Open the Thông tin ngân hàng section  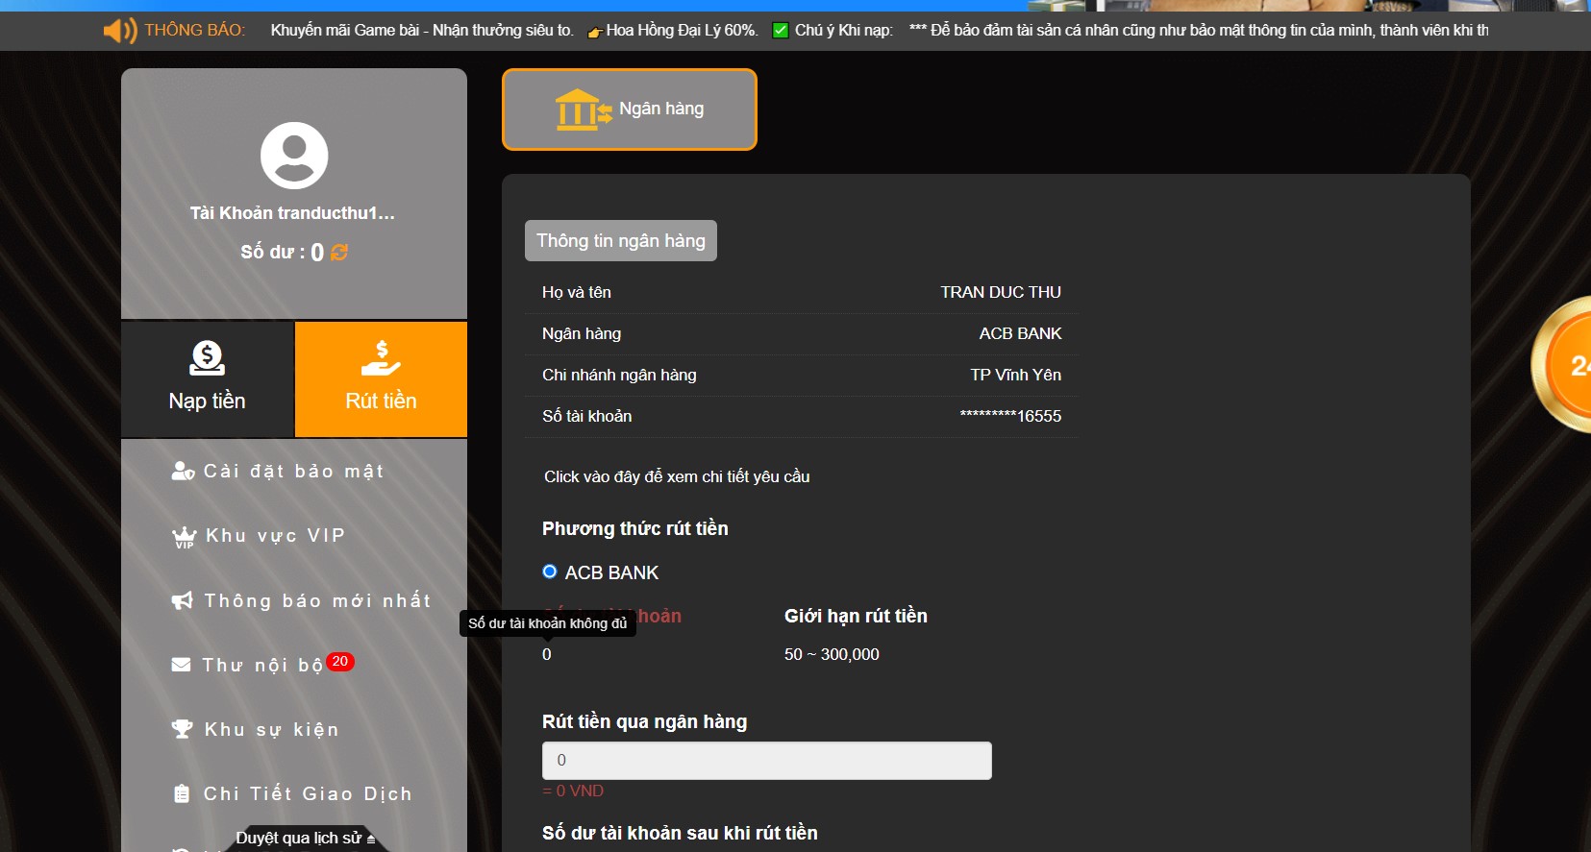[x=621, y=241]
